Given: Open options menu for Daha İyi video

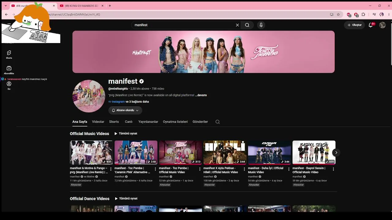Looking at the screenshot, I should point(289,169).
